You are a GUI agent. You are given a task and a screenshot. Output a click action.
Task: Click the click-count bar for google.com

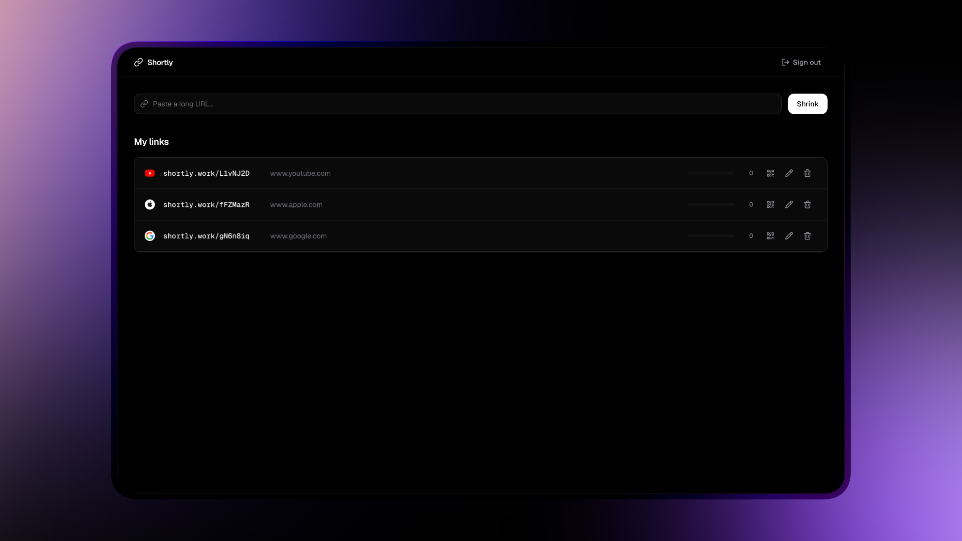tap(710, 236)
